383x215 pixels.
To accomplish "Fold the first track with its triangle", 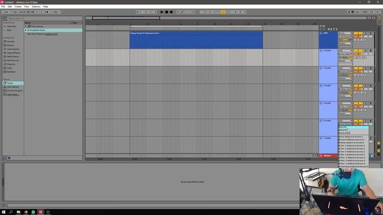I will [321, 33].
